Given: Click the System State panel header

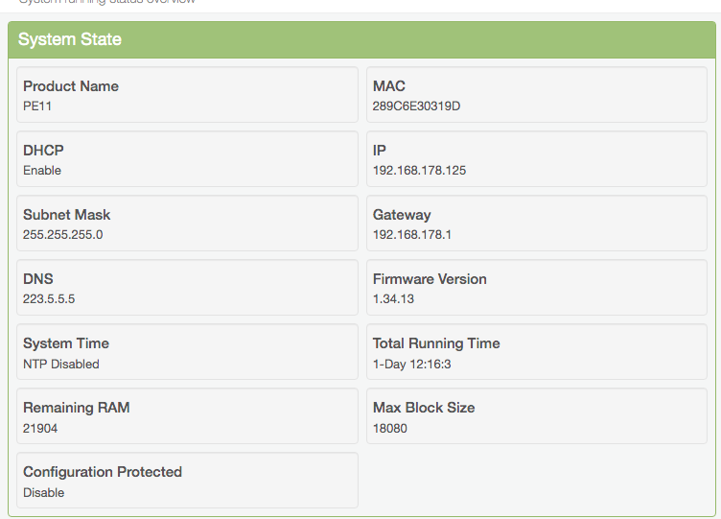Looking at the screenshot, I should [70, 40].
